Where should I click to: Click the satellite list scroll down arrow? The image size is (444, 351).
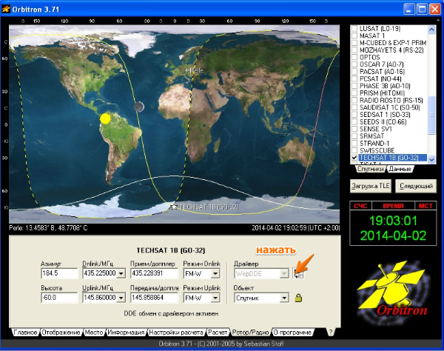point(431,159)
